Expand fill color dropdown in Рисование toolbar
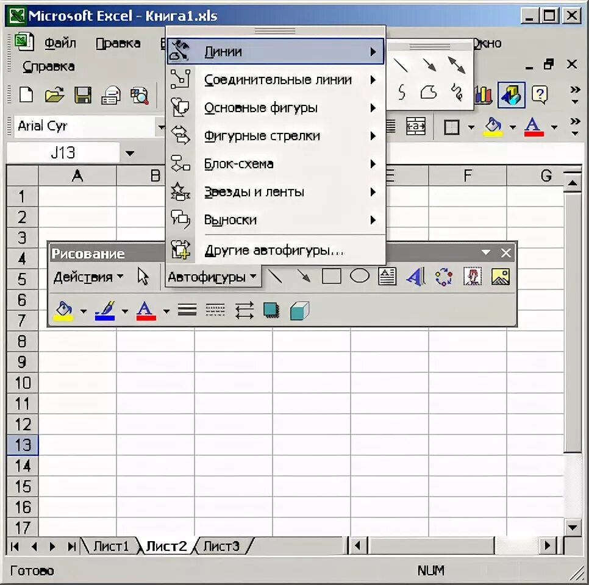 pyautogui.click(x=84, y=311)
